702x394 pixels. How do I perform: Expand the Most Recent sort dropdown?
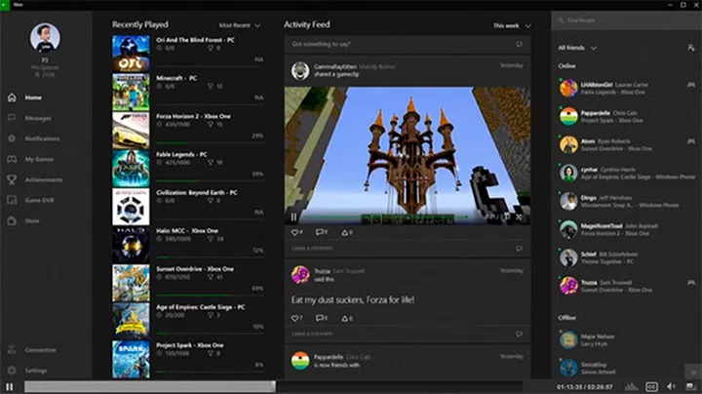[x=240, y=25]
